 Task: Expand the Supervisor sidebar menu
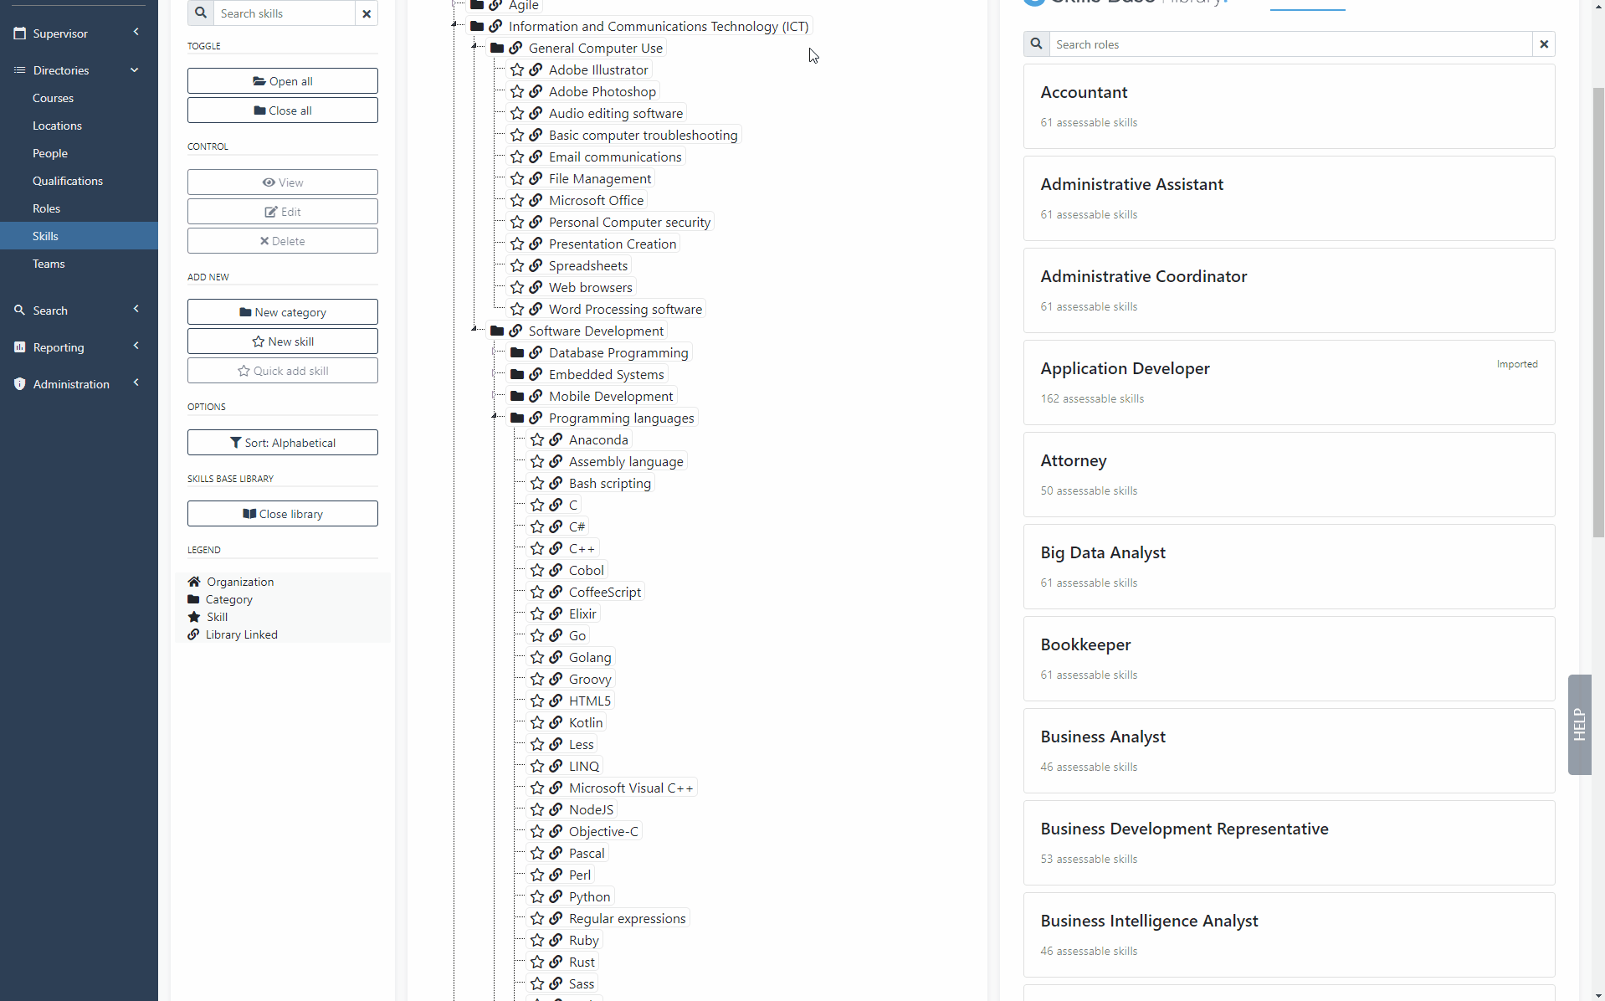pyautogui.click(x=79, y=33)
